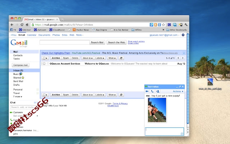This screenshot has height=144, width=230.
Task: Tick select-all checkbox above message list
Action: (x=44, y=58)
